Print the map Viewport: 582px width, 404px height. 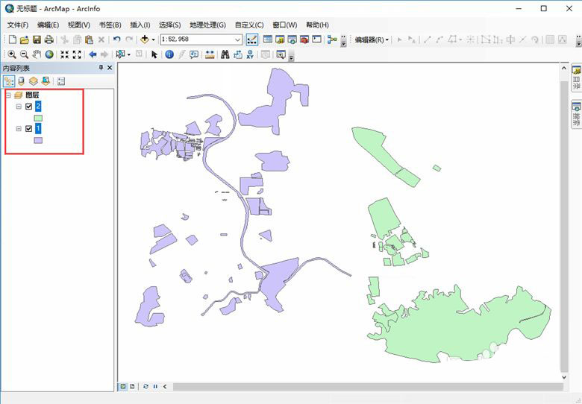pyautogui.click(x=48, y=40)
